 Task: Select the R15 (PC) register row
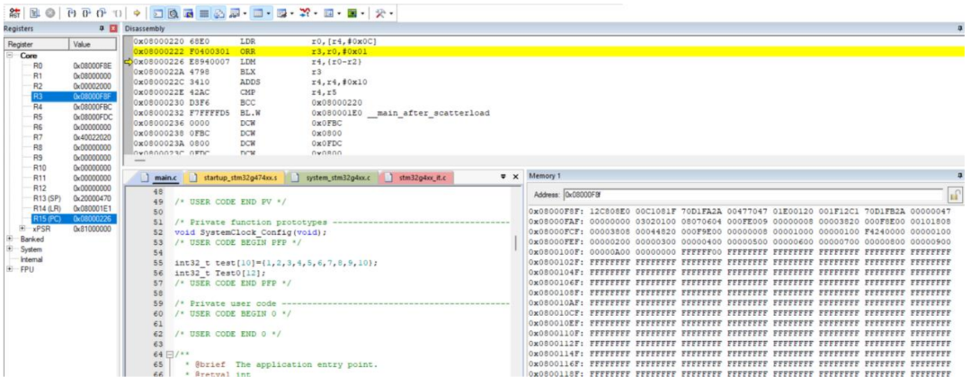pos(73,218)
